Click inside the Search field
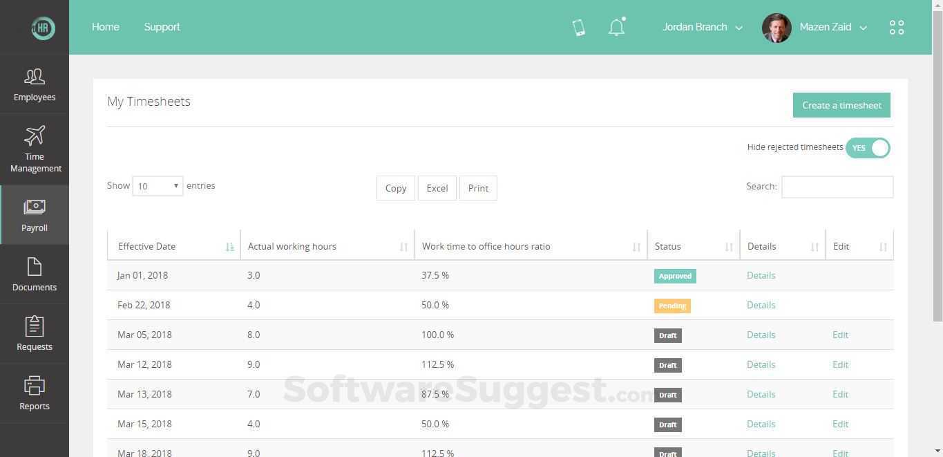 pyautogui.click(x=837, y=186)
